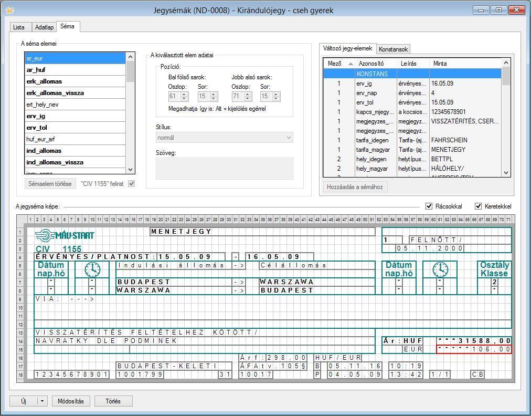Click the Módosítás button
The image size is (531, 416).
pyautogui.click(x=71, y=401)
